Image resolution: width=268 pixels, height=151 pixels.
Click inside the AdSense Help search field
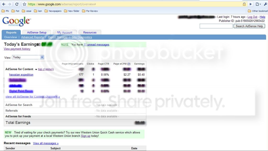tap(216, 26)
